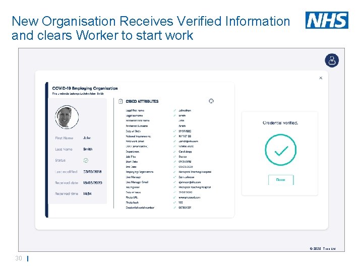The height and width of the screenshot is (272, 363).
Task: Click the checkmark beside Photo URL
Action: coord(174,197)
